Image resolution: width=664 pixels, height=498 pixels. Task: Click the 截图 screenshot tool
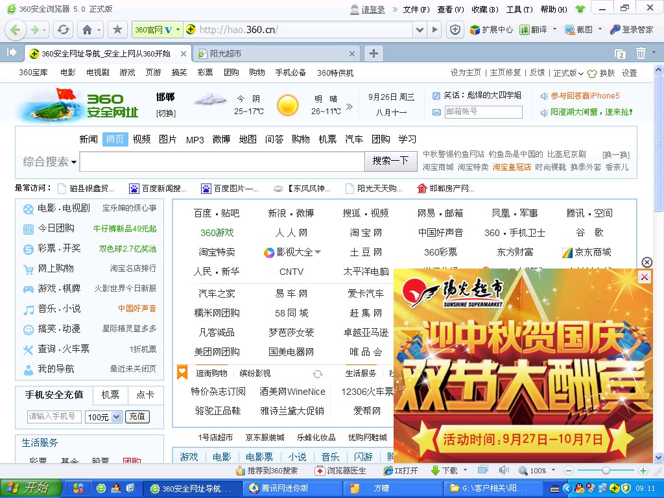click(x=579, y=30)
